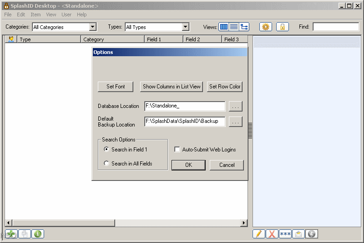364x243 pixels.
Task: Open the Help menu
Action: [82, 15]
